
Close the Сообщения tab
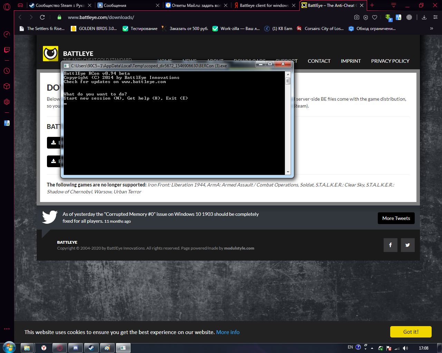pyautogui.click(x=158, y=6)
